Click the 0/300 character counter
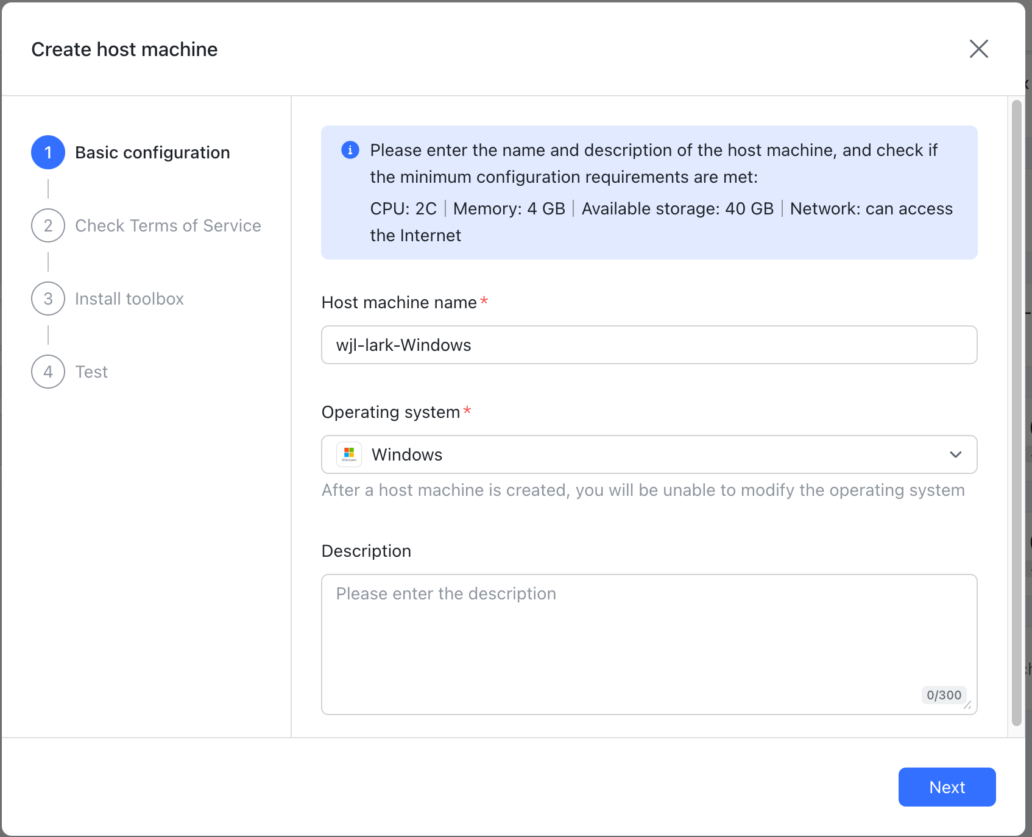The height and width of the screenshot is (837, 1032). pos(944,695)
